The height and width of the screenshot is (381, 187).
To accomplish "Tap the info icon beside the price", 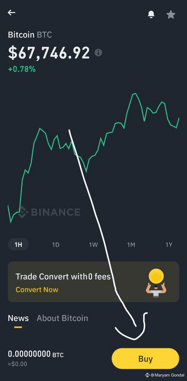I will (x=98, y=53).
